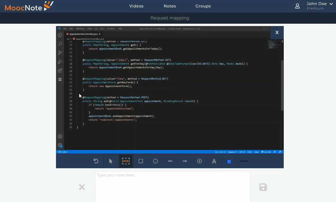This screenshot has height=202, width=336.
Task: Click the Terminal menu in VS Code
Action: [x=111, y=28]
